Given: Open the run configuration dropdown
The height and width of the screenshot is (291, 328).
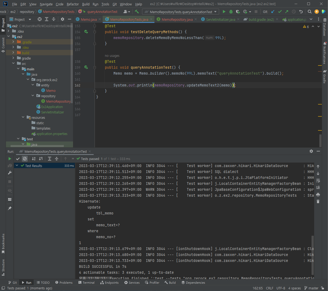Looking at the screenshot, I should (x=181, y=12).
